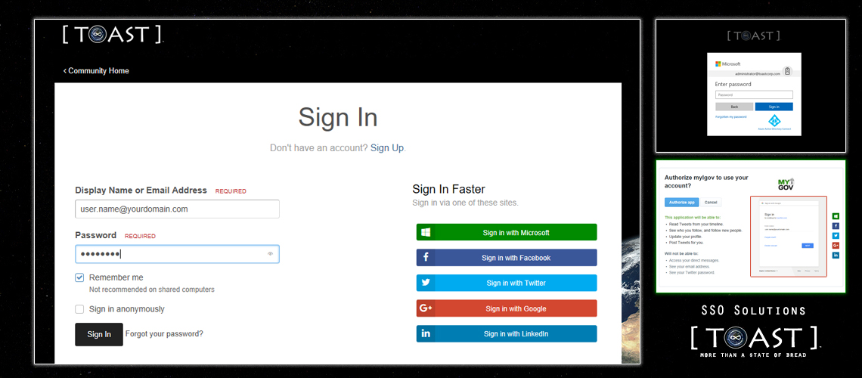Focus the Password field on sign-in form
The width and height of the screenshot is (862, 378).
click(x=177, y=254)
